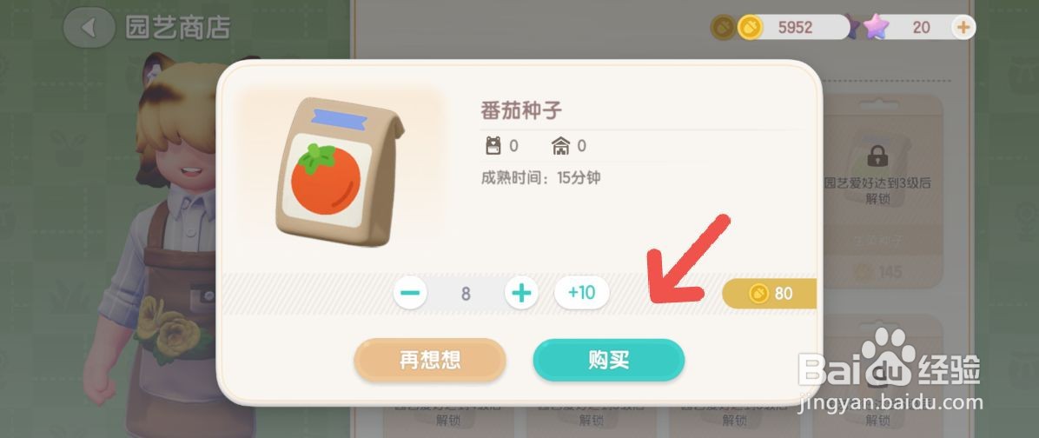This screenshot has height=438, width=1039.
Task: Click the back arrow beside 园艺商店
Action: (89, 28)
